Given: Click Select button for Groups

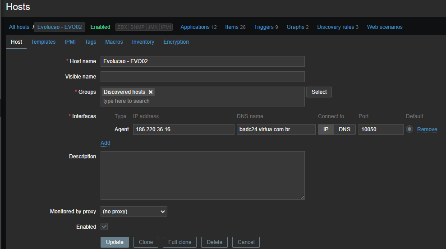Looking at the screenshot, I should coord(319,92).
